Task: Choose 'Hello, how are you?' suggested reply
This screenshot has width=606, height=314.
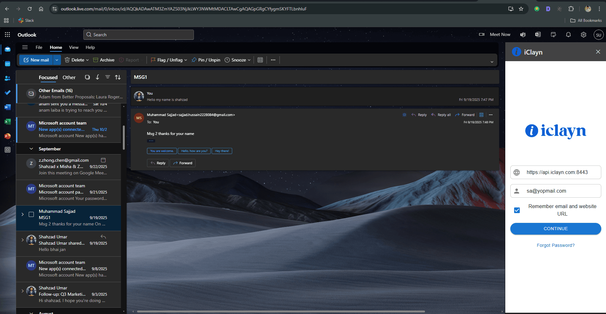Action: click(194, 151)
